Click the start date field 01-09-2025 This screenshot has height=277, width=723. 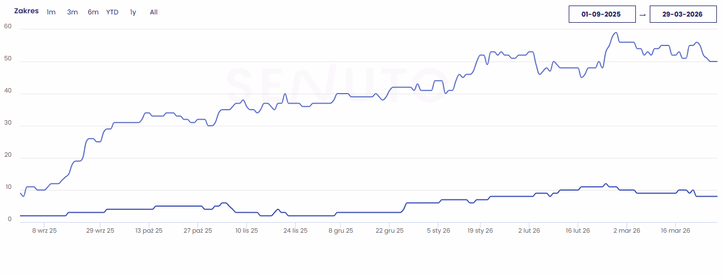601,14
